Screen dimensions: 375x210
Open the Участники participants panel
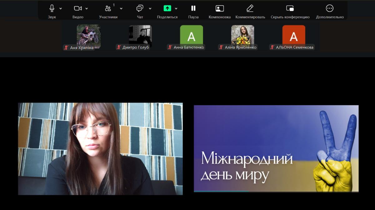pos(108,8)
